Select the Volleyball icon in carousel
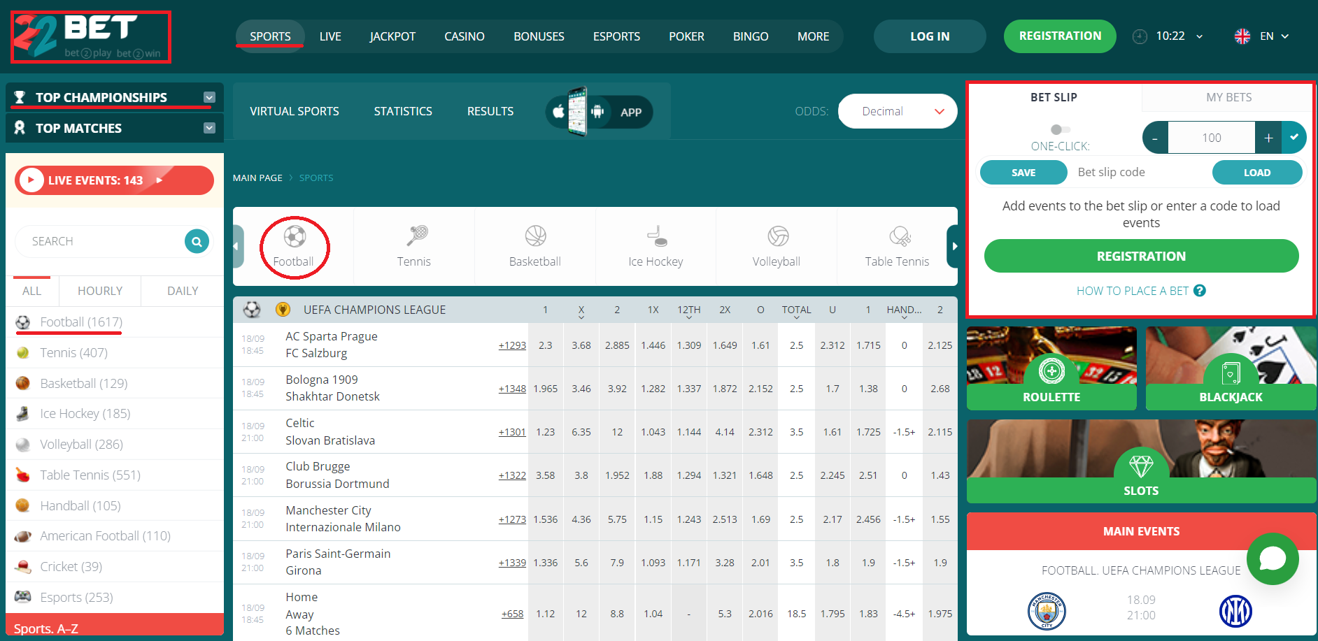 pyautogui.click(x=778, y=236)
